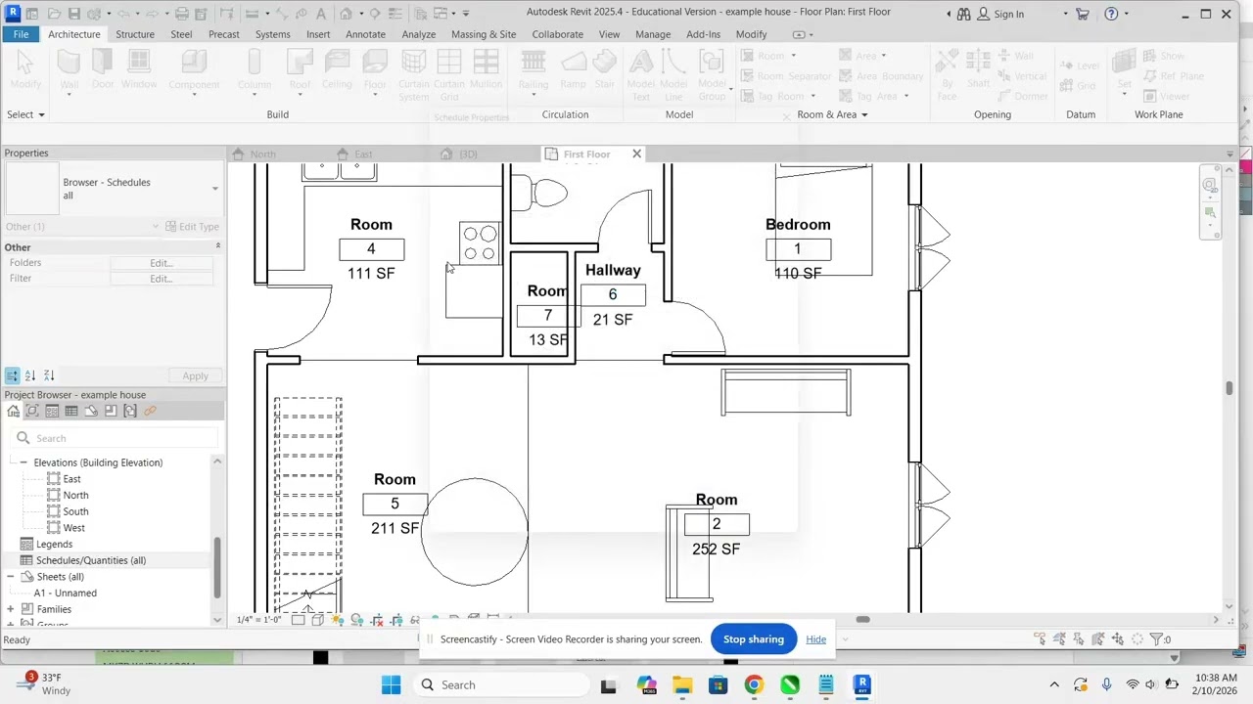Click the selection filter count icon
1253x704 pixels.
[x=1160, y=639]
